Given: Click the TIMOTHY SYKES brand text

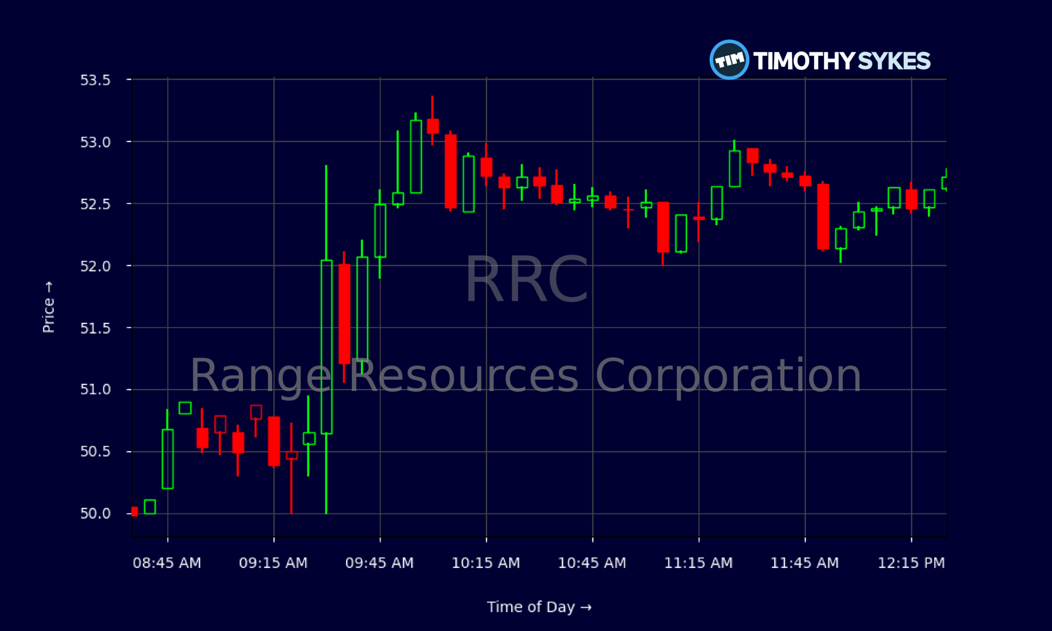Looking at the screenshot, I should (842, 61).
